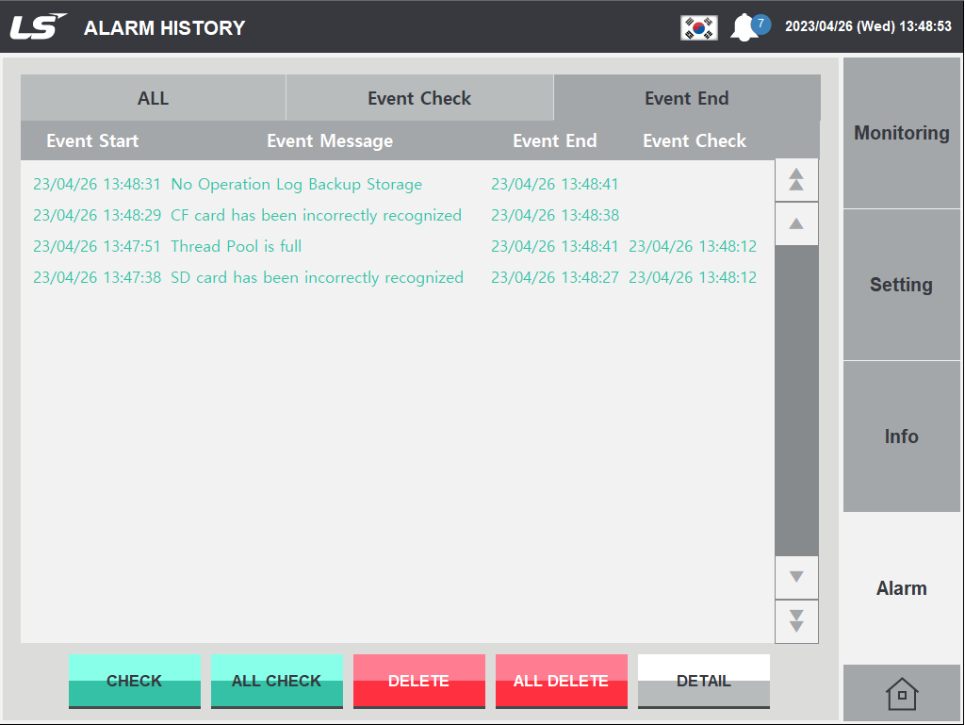
Task: Click end time 23/04/26 13:48:38
Action: coord(555,215)
